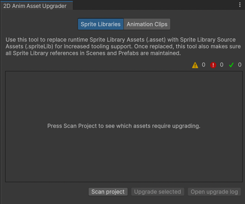Select the warning count number
The width and height of the screenshot is (245, 204).
[203, 65]
